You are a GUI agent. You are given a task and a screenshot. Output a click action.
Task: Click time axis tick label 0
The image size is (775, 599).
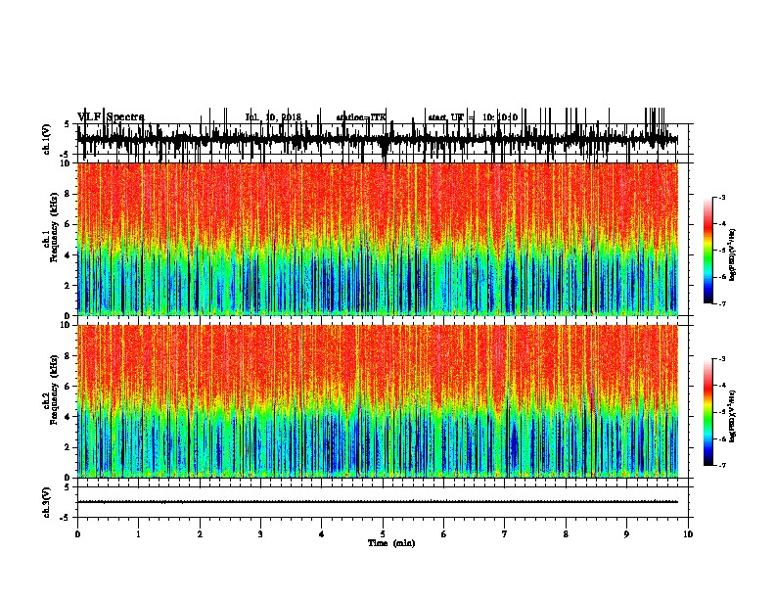tap(77, 534)
